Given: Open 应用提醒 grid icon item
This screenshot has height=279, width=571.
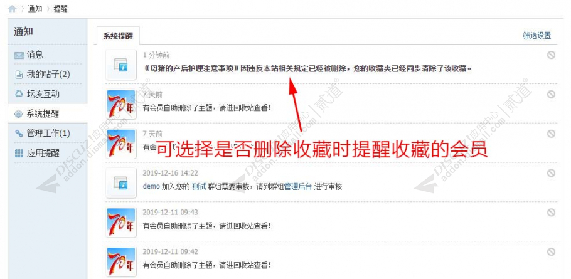Looking at the screenshot, I should [36, 153].
